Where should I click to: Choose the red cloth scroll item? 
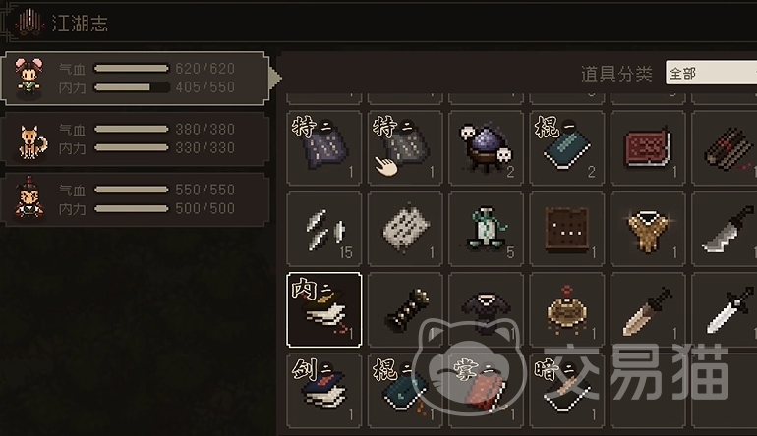(x=648, y=148)
